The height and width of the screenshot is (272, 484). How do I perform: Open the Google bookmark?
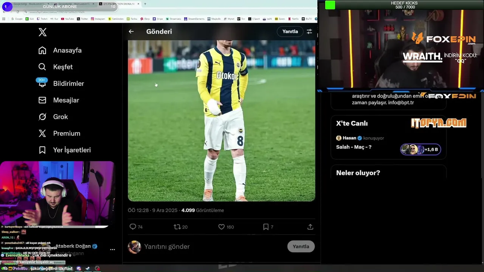click(x=17, y=19)
